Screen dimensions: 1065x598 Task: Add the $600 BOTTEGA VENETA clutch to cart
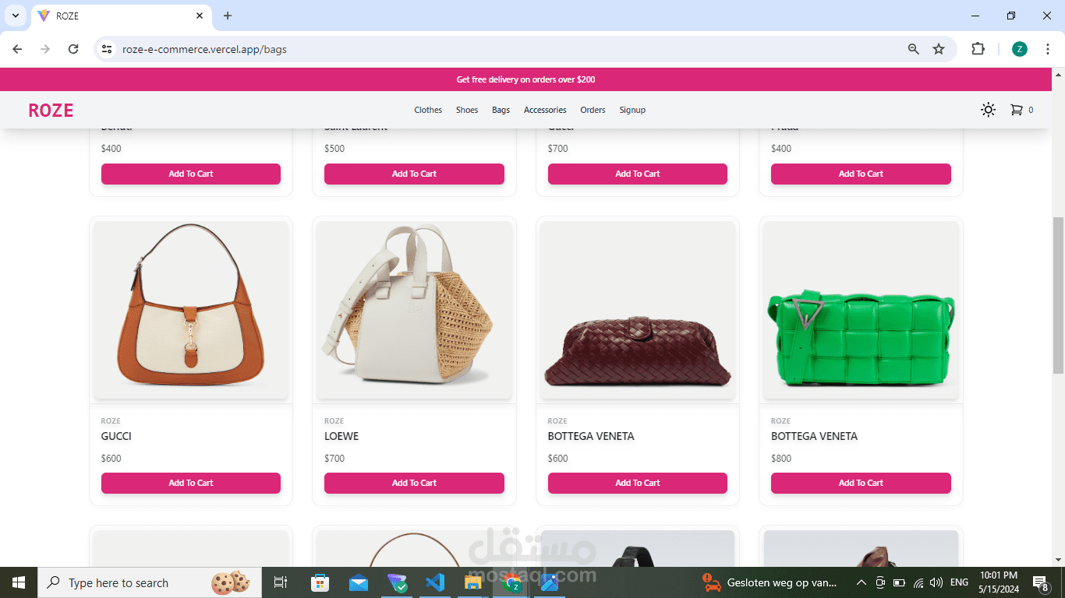tap(638, 483)
